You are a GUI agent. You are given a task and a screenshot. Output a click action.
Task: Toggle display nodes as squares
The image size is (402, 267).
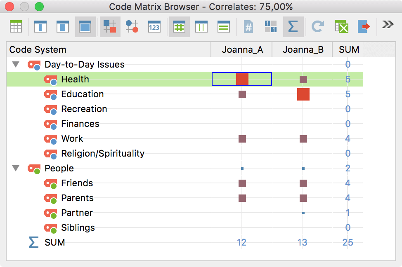110,27
